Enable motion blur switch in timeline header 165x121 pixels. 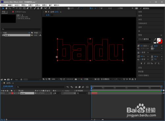(x=83, y=87)
